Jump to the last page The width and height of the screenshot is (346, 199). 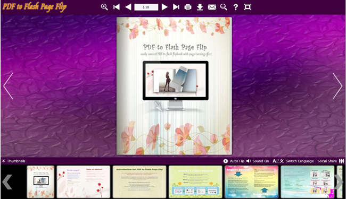tap(176, 7)
